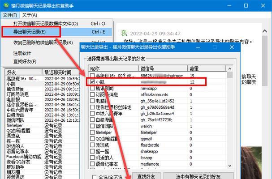The width and height of the screenshot is (272, 179).
Task: Click the newsapp WeChat ID cell
Action: (148, 88)
